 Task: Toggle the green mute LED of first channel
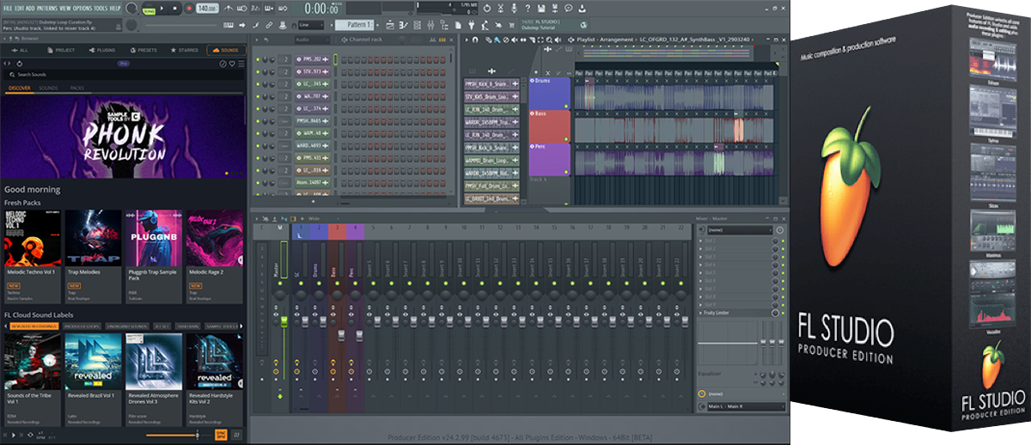(259, 60)
